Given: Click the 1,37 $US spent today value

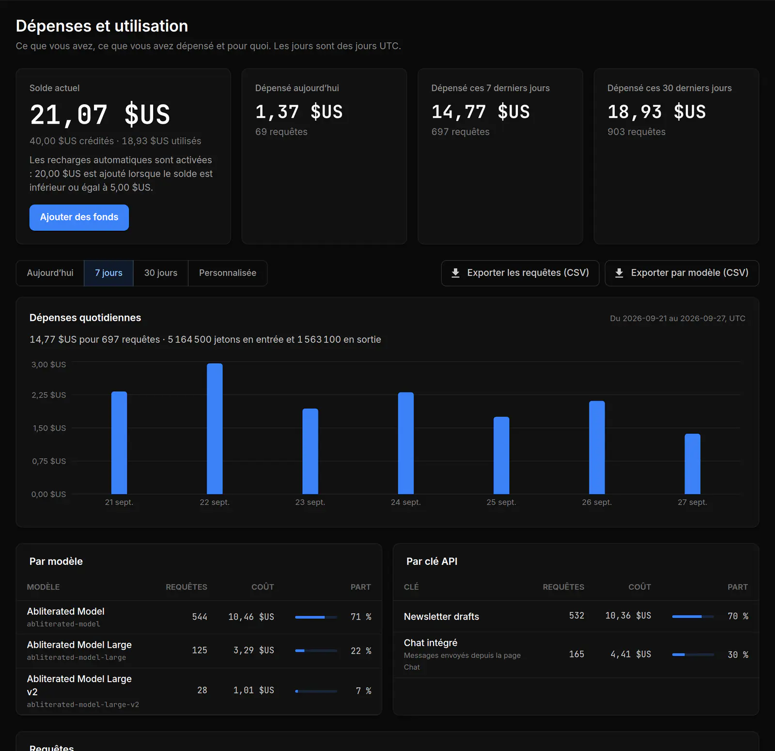Looking at the screenshot, I should pyautogui.click(x=299, y=112).
